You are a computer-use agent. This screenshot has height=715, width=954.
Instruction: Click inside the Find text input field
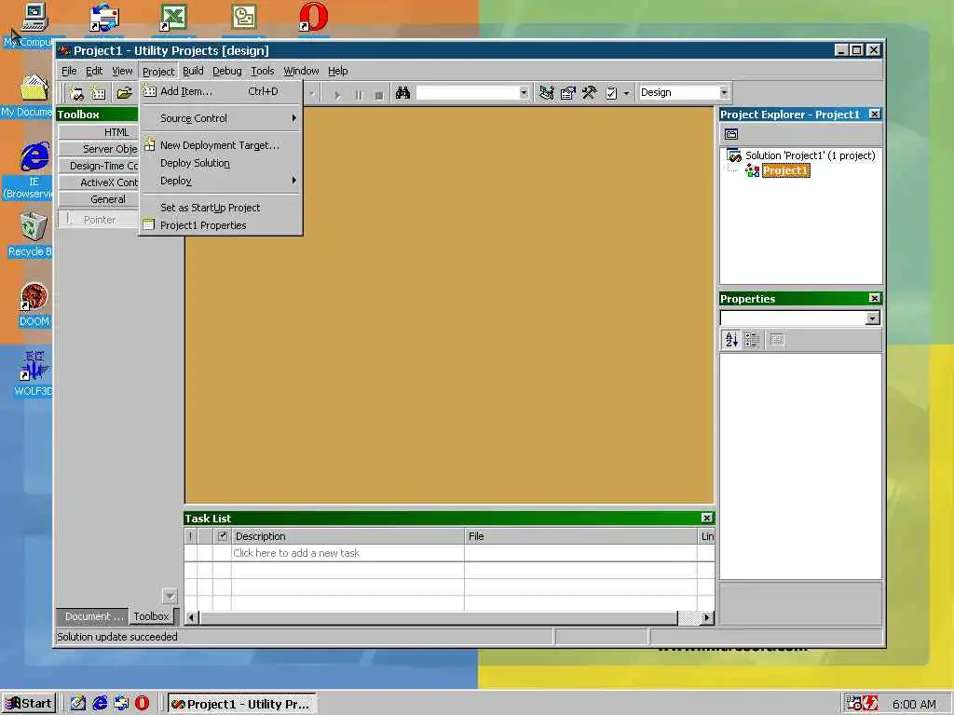468,93
